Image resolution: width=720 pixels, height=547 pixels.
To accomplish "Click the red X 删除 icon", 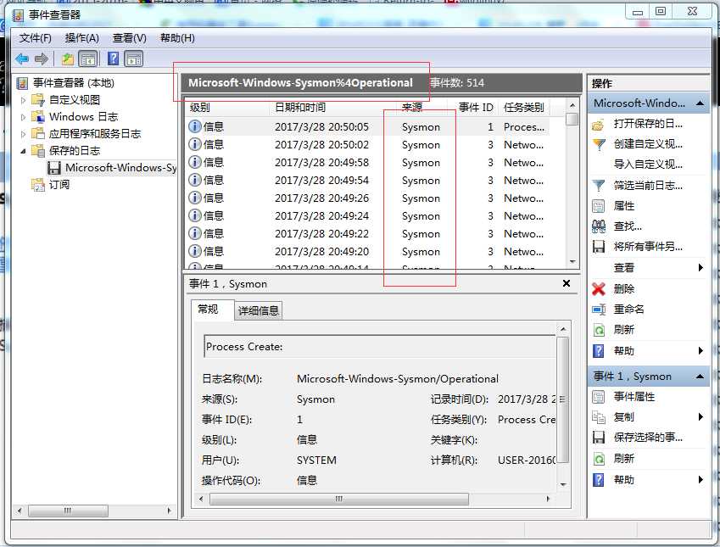I will (599, 289).
